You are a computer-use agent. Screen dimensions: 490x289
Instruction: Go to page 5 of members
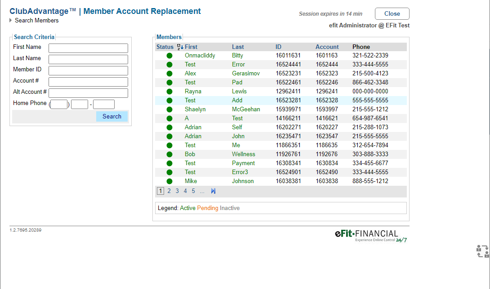pyautogui.click(x=193, y=191)
